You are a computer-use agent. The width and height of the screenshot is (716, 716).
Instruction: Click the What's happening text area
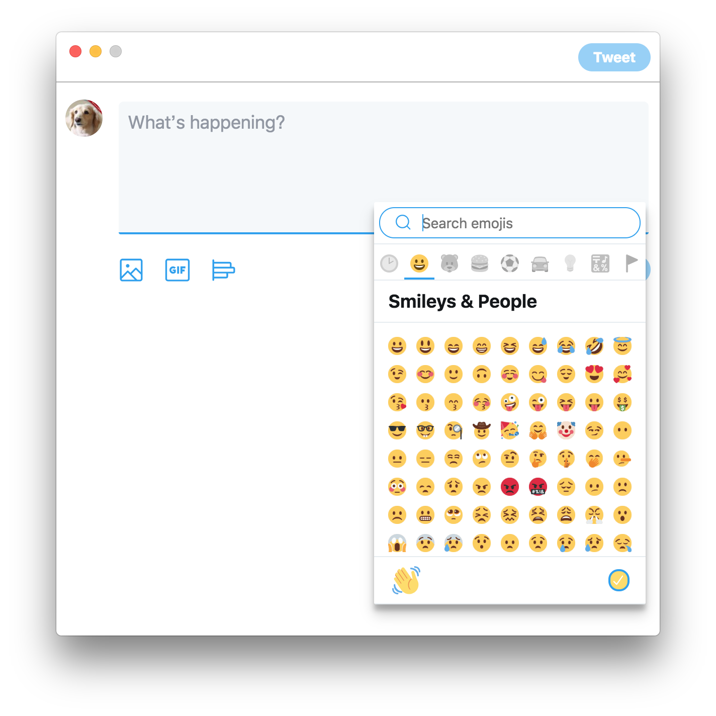(x=246, y=167)
